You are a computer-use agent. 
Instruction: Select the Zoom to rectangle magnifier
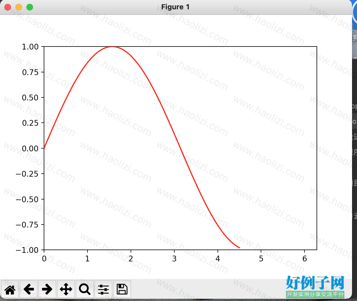click(84, 289)
